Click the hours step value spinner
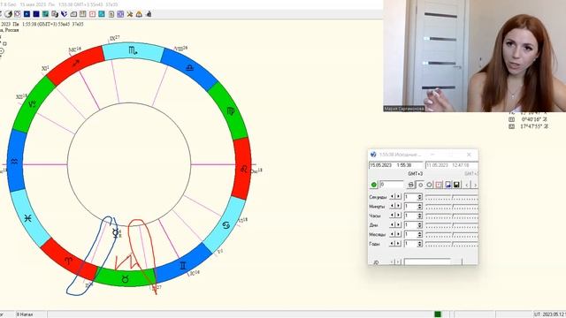 pyautogui.click(x=413, y=216)
